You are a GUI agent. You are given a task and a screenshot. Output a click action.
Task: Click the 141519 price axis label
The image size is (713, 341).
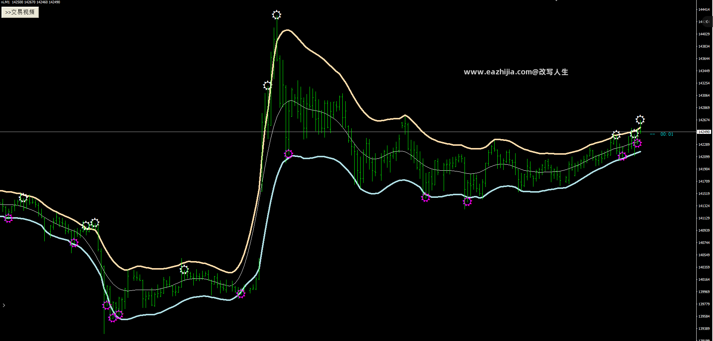[x=704, y=193]
